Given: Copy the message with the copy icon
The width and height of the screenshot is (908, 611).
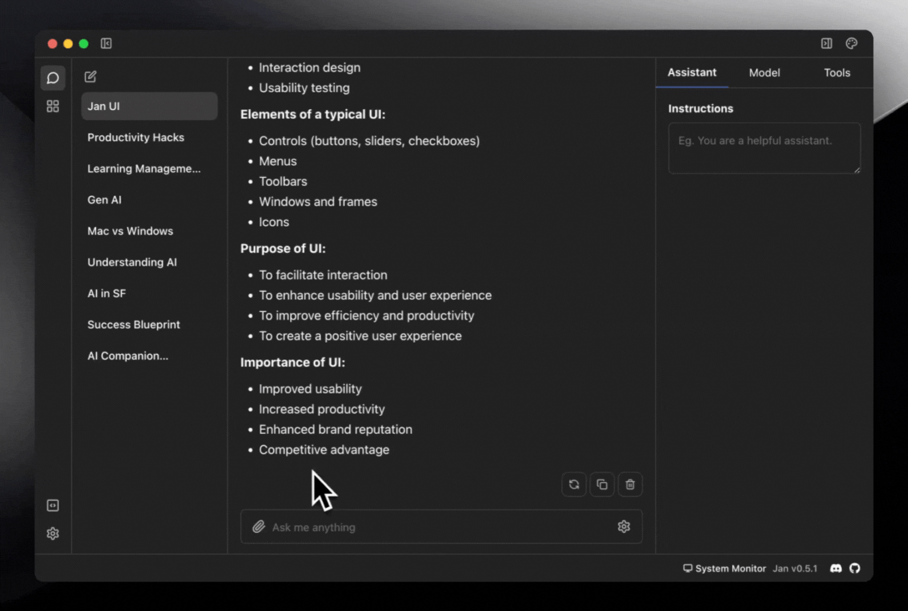Looking at the screenshot, I should pyautogui.click(x=602, y=484).
